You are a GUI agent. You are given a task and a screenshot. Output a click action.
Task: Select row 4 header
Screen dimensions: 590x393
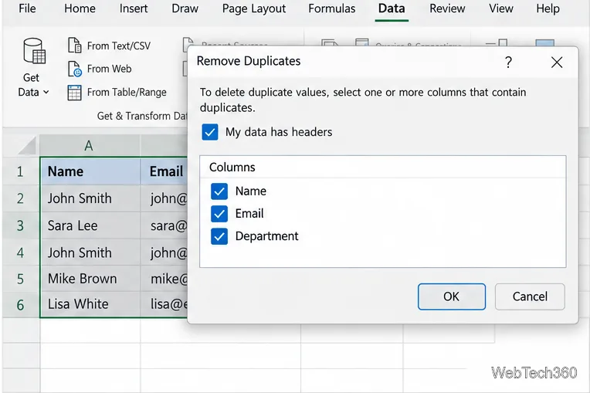tap(20, 252)
